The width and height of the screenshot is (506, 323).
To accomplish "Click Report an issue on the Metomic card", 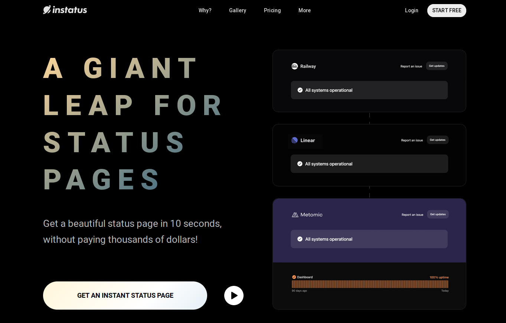I will click(x=412, y=215).
